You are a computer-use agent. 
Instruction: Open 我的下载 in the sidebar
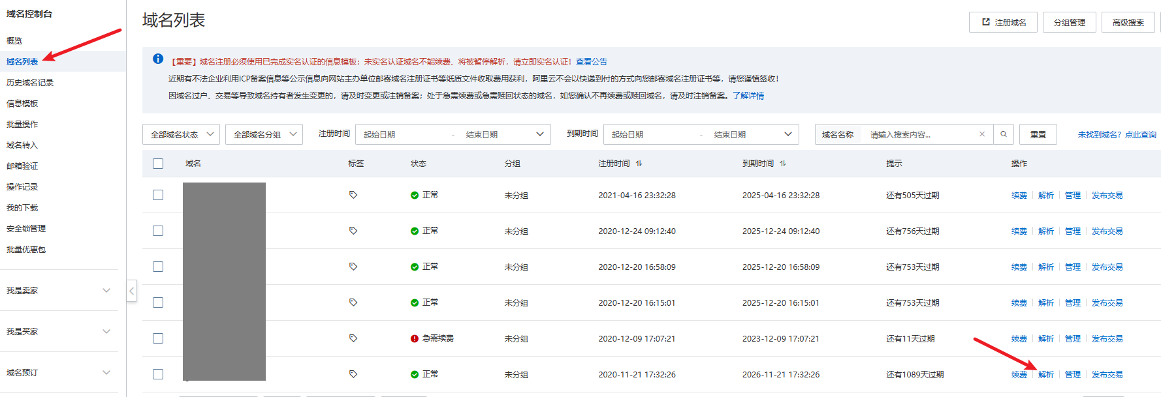[x=22, y=207]
